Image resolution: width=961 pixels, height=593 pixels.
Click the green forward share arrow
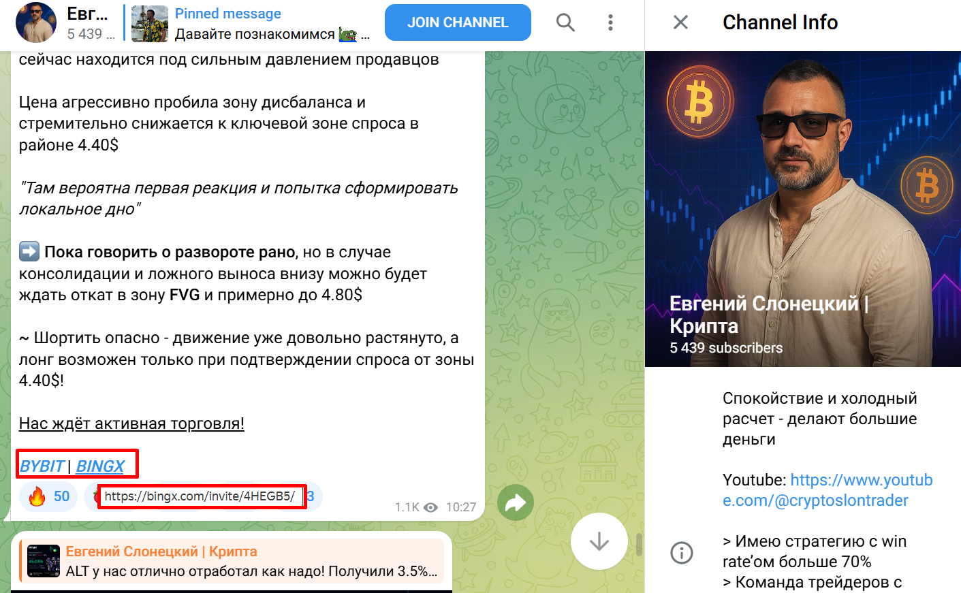click(x=516, y=503)
